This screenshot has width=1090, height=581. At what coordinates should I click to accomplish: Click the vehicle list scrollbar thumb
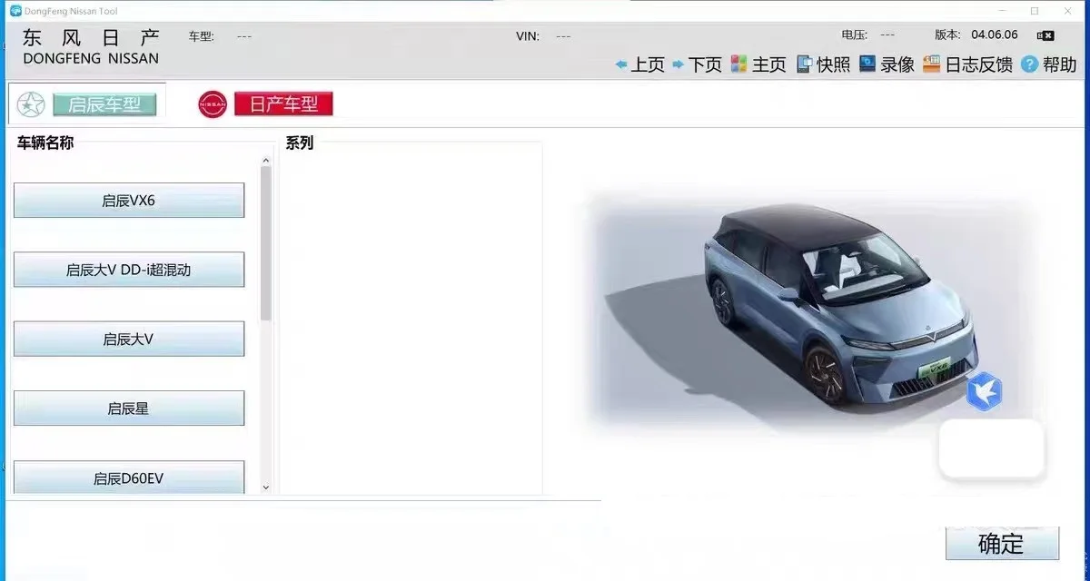click(266, 243)
